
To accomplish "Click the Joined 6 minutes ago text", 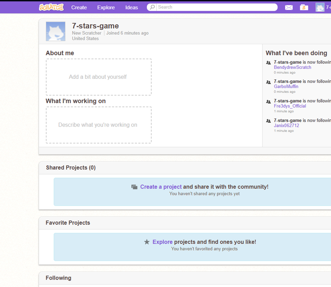I will coord(127,33).
